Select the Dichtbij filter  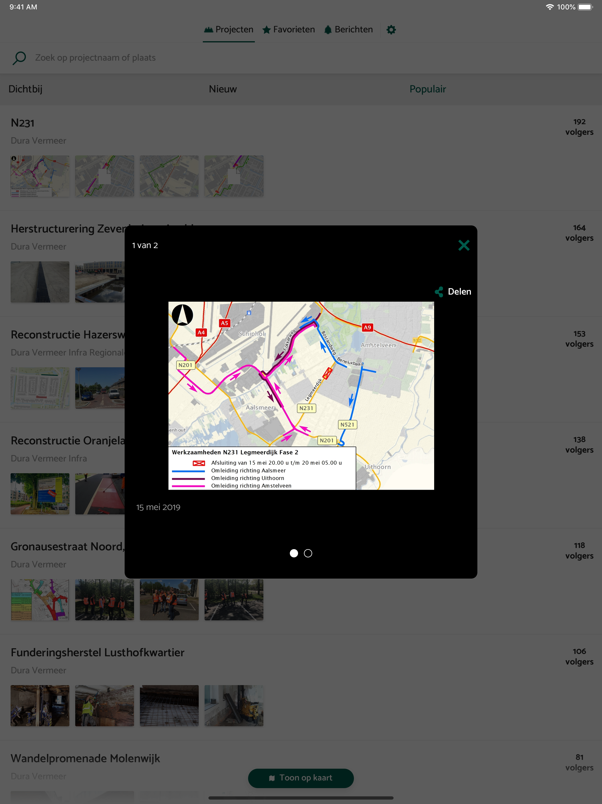coord(25,89)
